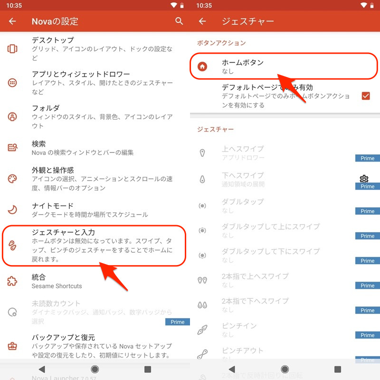Tap the briefcase icon for バックアップと復元

click(x=12, y=346)
